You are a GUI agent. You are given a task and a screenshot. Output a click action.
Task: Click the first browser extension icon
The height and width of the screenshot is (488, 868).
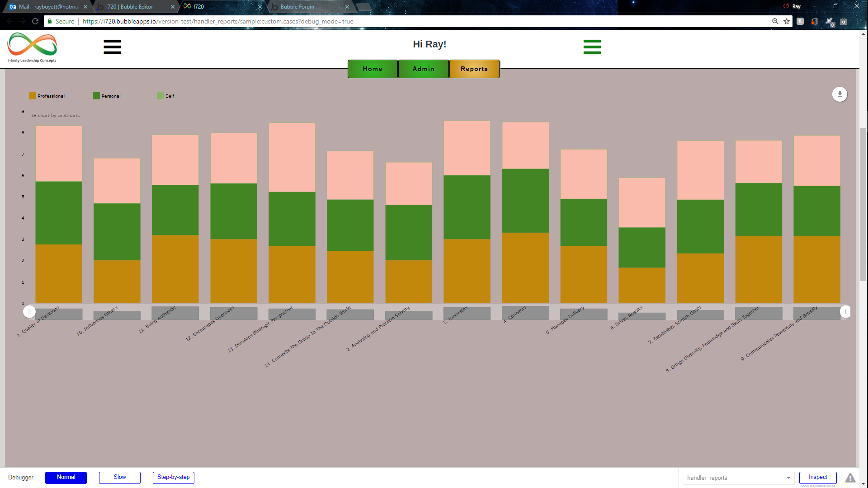[x=800, y=21]
